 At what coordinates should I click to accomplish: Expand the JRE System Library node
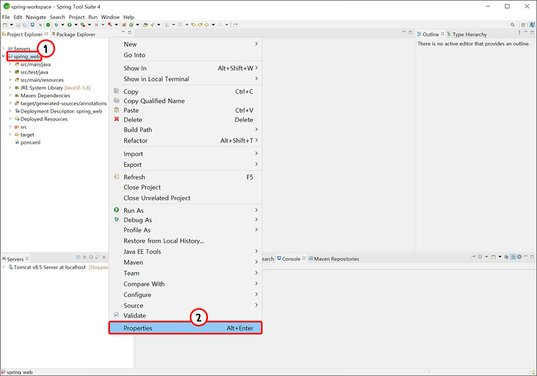(x=10, y=88)
